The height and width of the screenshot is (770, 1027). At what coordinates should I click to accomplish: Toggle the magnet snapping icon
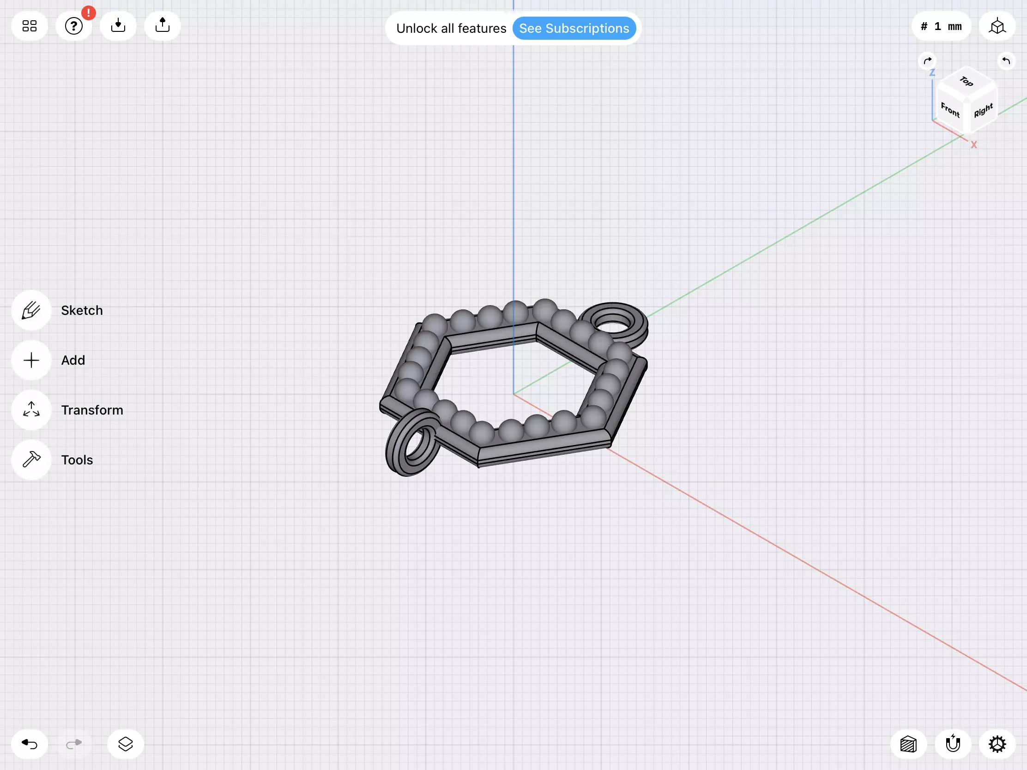click(953, 744)
